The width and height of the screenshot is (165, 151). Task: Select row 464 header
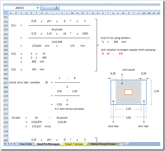tap(6, 69)
